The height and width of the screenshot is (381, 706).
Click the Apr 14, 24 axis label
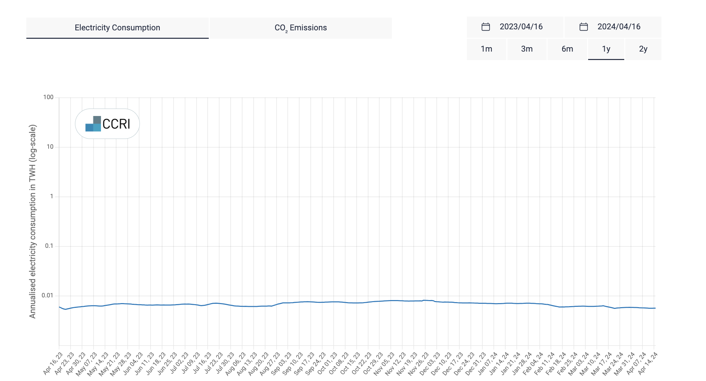point(648,363)
